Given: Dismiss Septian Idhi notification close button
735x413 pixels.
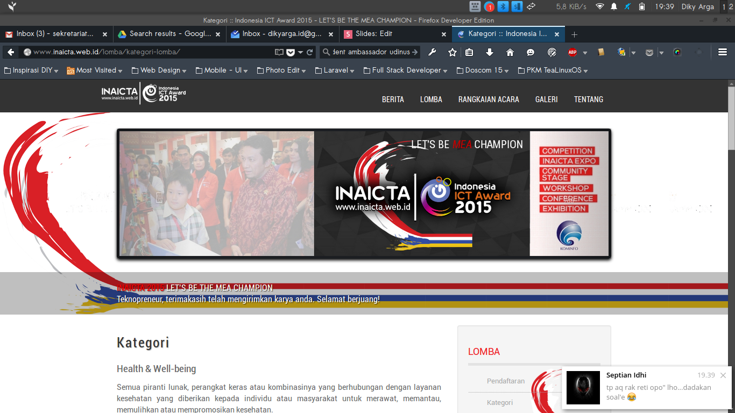Looking at the screenshot, I should pos(723,375).
